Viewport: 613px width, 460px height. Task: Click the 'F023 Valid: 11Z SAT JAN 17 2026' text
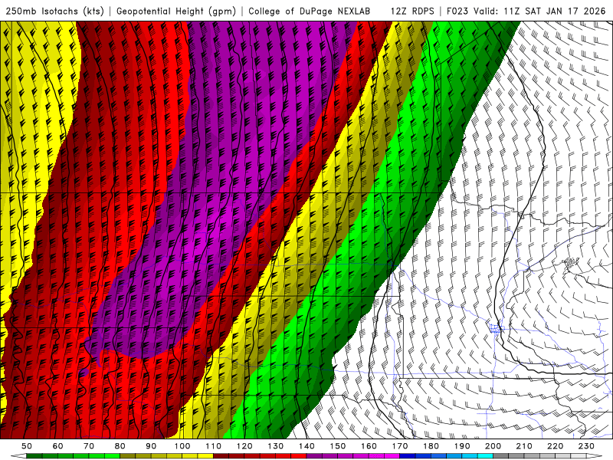pos(526,11)
